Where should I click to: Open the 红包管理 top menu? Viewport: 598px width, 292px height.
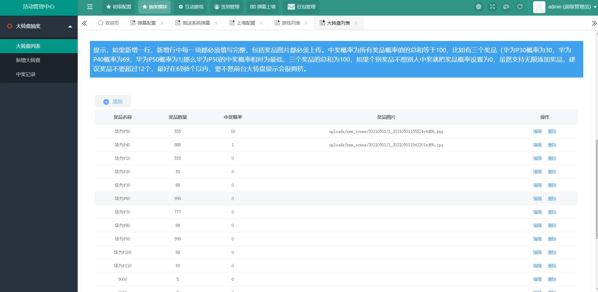tap(301, 7)
